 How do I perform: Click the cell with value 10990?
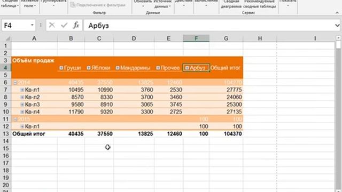pyautogui.click(x=99, y=90)
